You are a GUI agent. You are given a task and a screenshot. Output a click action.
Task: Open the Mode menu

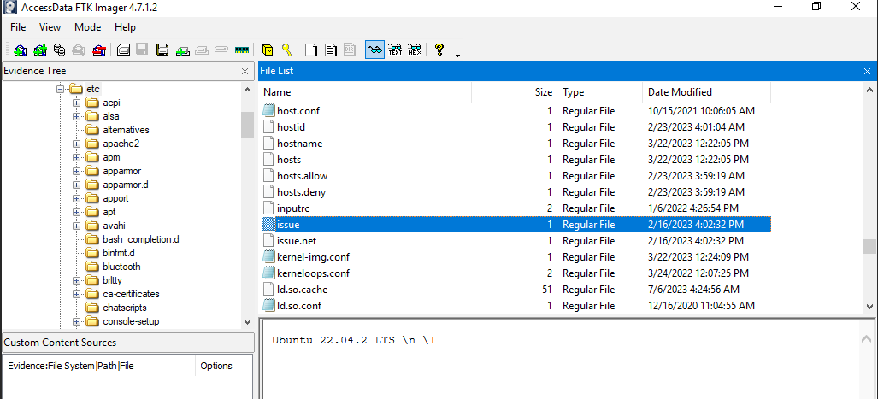pos(87,27)
